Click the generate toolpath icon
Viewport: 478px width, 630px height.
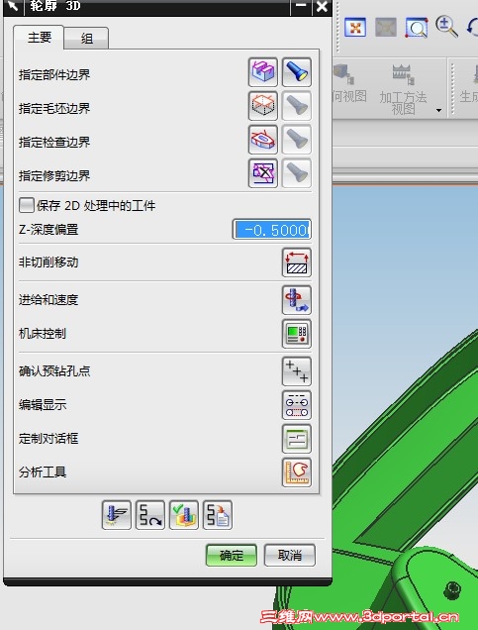pyautogui.click(x=117, y=515)
